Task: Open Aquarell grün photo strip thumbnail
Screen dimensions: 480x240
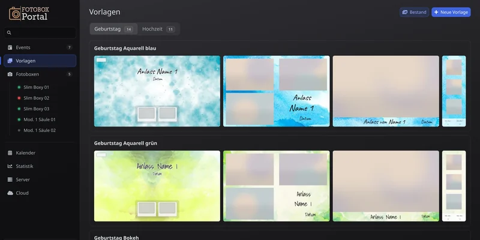Action: (454, 186)
